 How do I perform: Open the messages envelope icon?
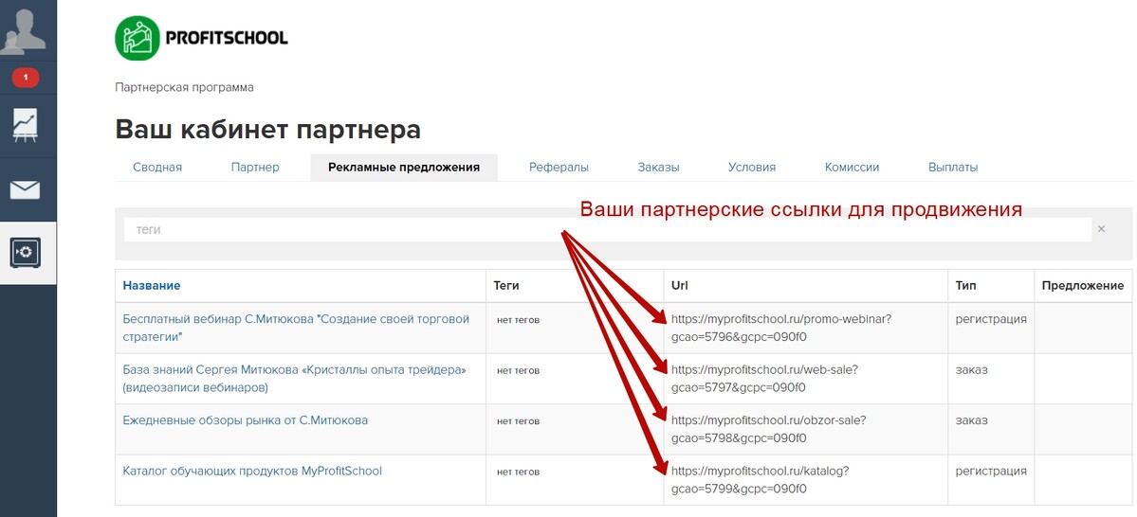[26, 190]
